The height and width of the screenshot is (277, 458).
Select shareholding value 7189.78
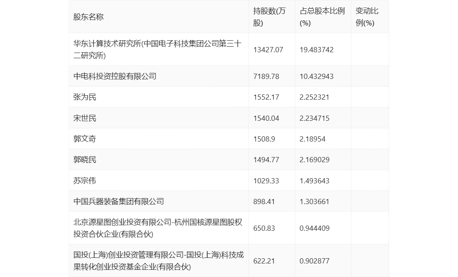(x=266, y=77)
